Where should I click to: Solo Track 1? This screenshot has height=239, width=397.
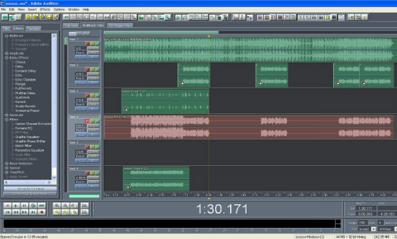tap(92, 44)
